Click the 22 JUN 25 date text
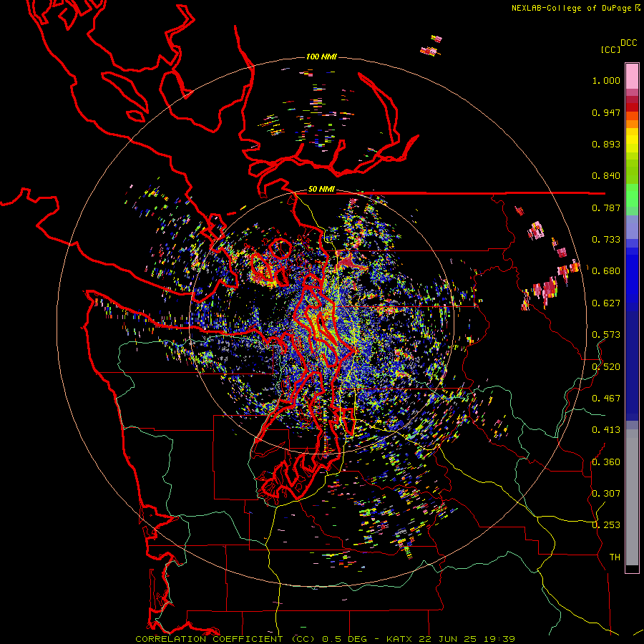 point(448,639)
